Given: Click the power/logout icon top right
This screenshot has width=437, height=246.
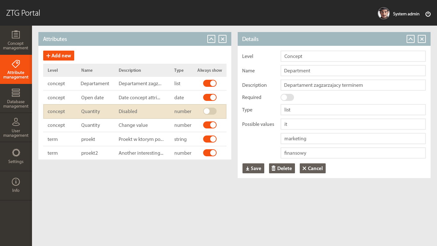Looking at the screenshot, I should [x=428, y=14].
